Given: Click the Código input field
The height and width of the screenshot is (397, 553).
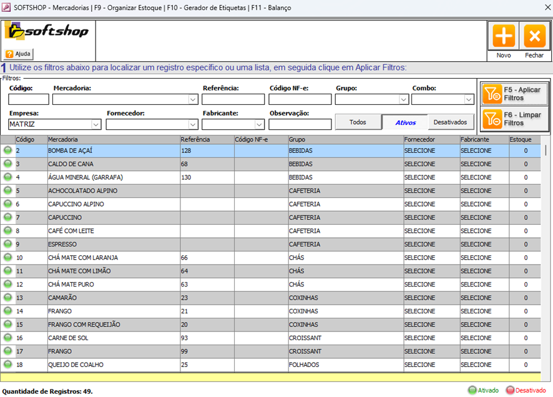Looking at the screenshot, I should point(28,99).
